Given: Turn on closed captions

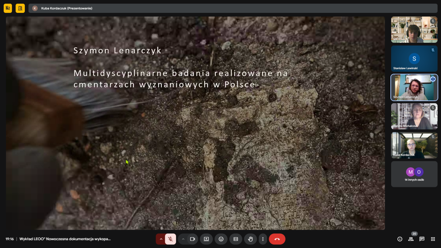Looking at the screenshot, I should tap(236, 239).
